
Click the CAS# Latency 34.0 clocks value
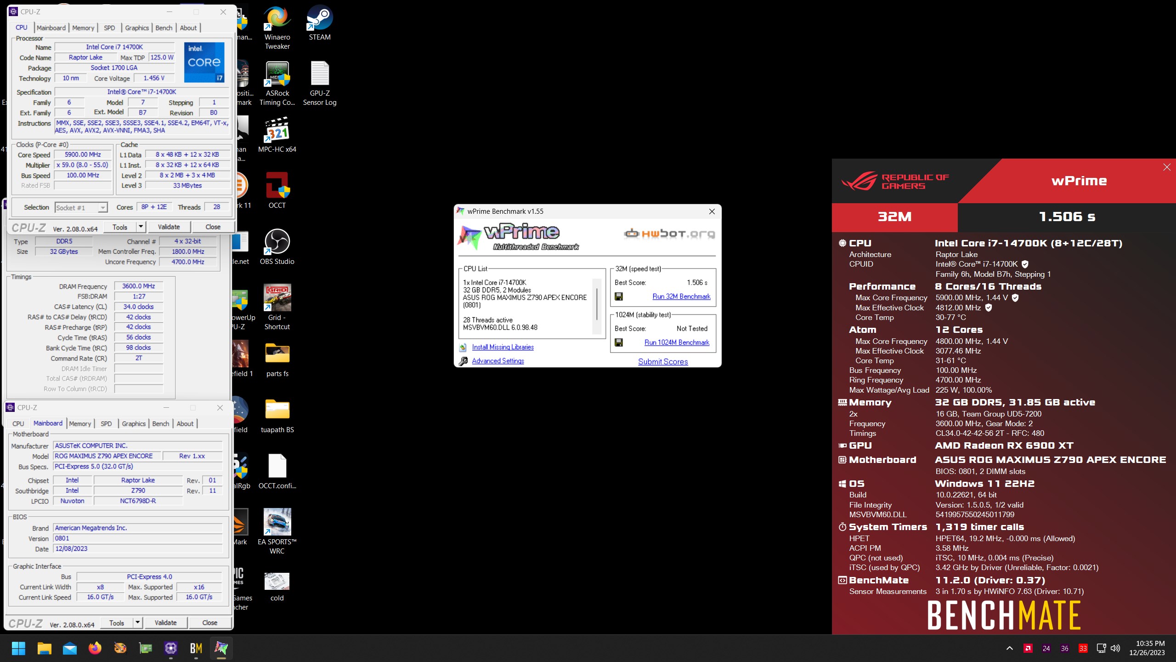(139, 307)
